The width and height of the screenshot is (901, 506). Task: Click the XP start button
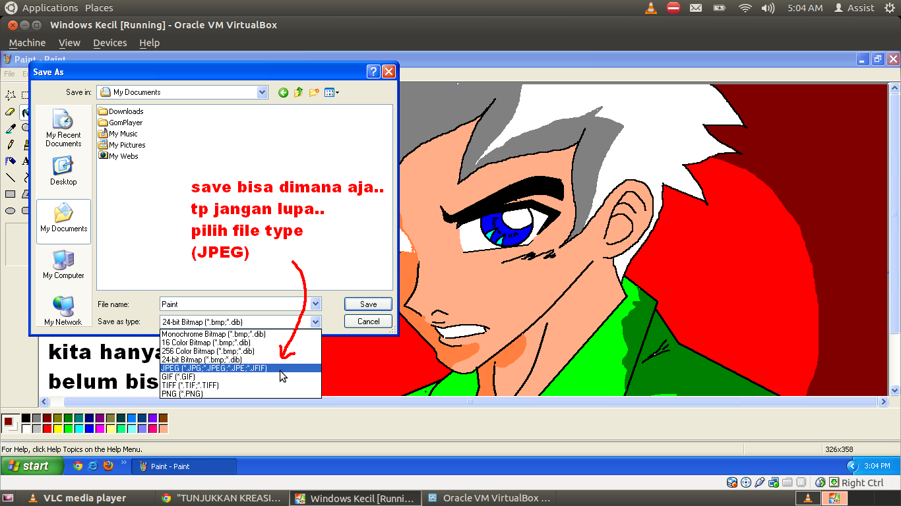coord(32,466)
